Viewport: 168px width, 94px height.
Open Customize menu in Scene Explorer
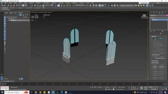coord(20,13)
